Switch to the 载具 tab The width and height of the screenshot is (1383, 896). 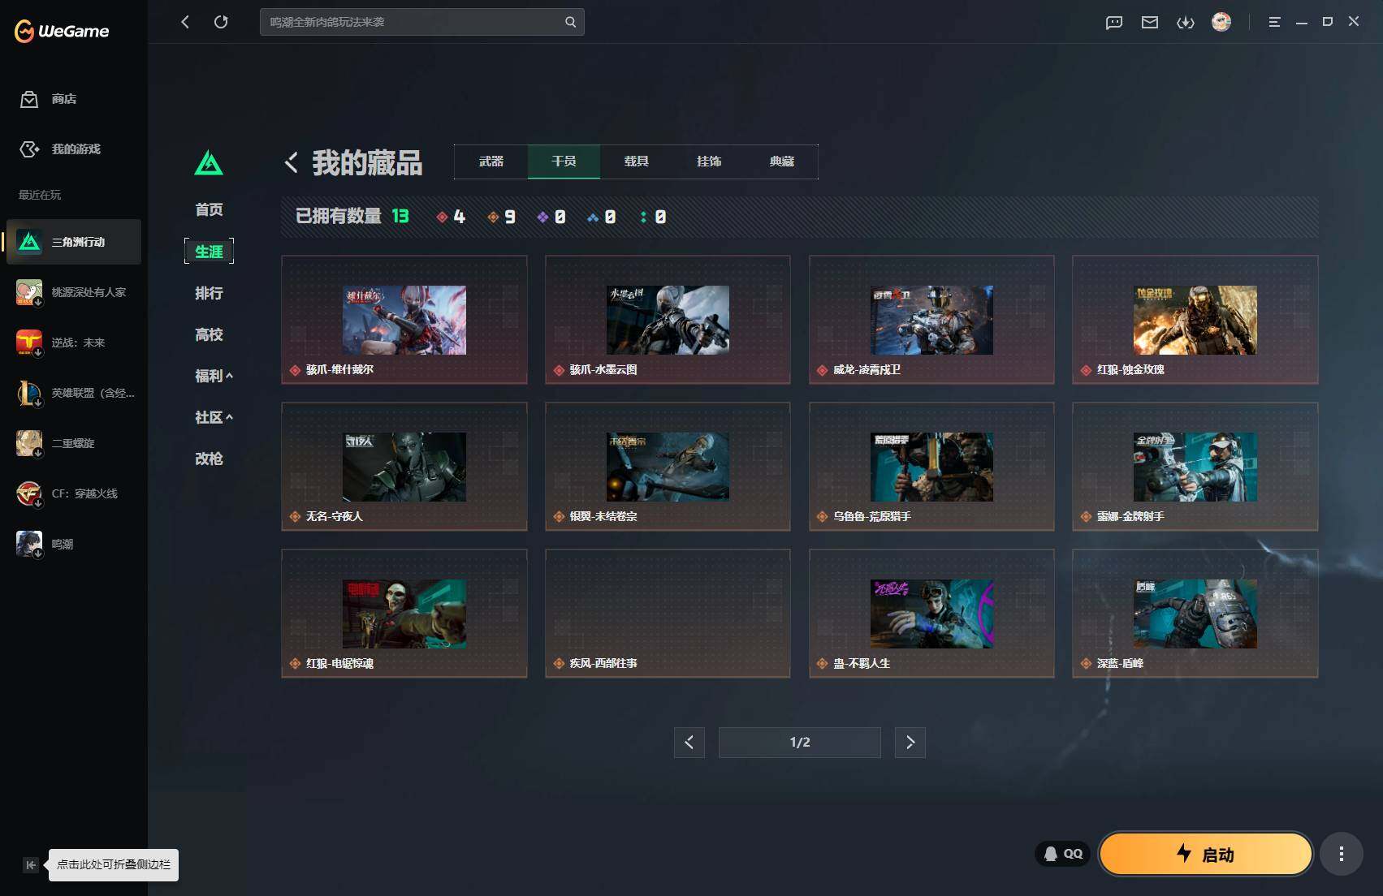tap(637, 162)
